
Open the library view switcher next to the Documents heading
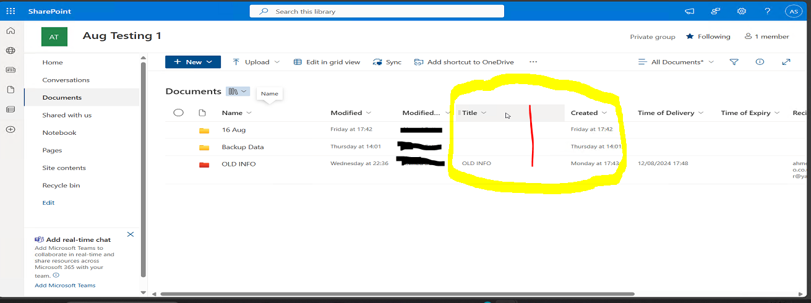tap(238, 92)
